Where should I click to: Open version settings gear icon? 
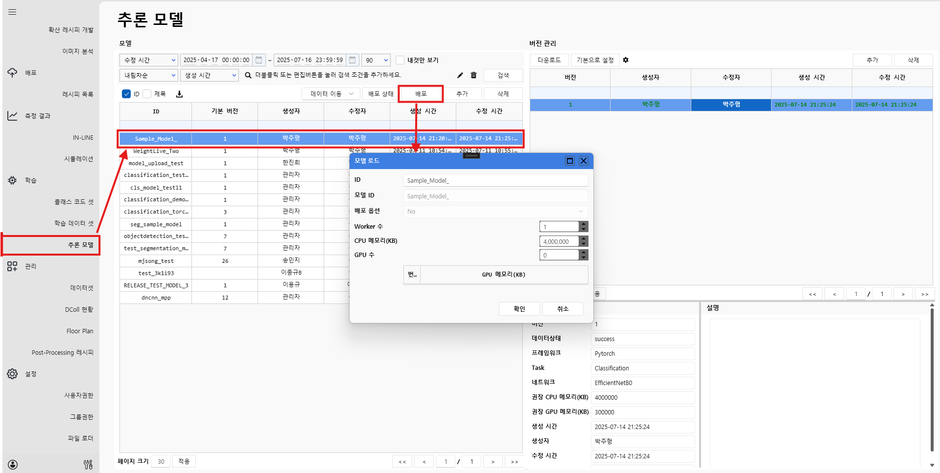click(626, 60)
